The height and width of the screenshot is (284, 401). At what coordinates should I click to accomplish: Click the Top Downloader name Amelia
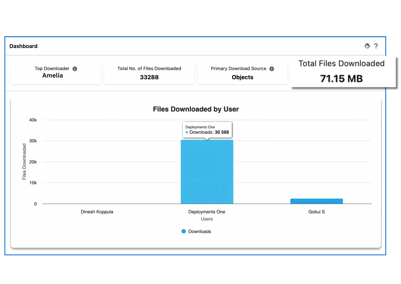click(x=53, y=75)
